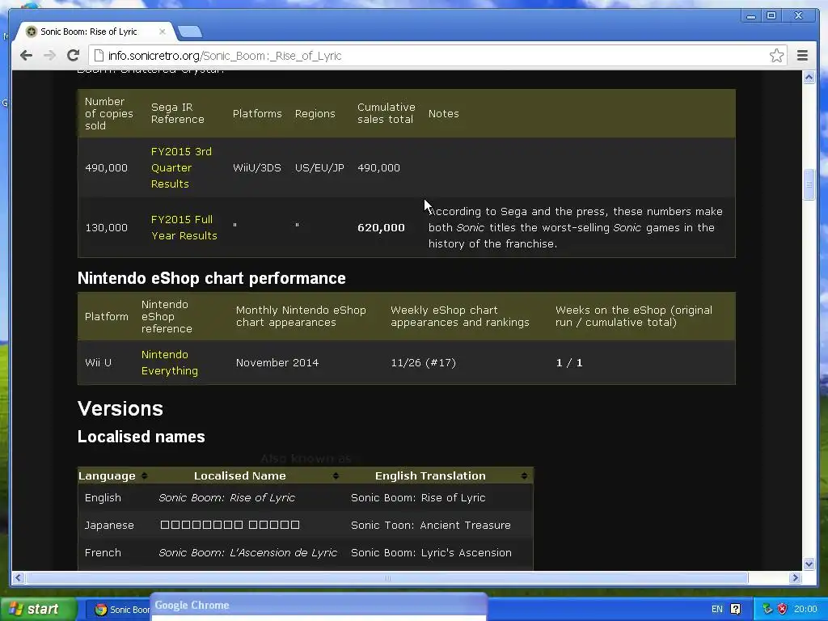
Task: Open the Windows Start menu
Action: pyautogui.click(x=38, y=609)
